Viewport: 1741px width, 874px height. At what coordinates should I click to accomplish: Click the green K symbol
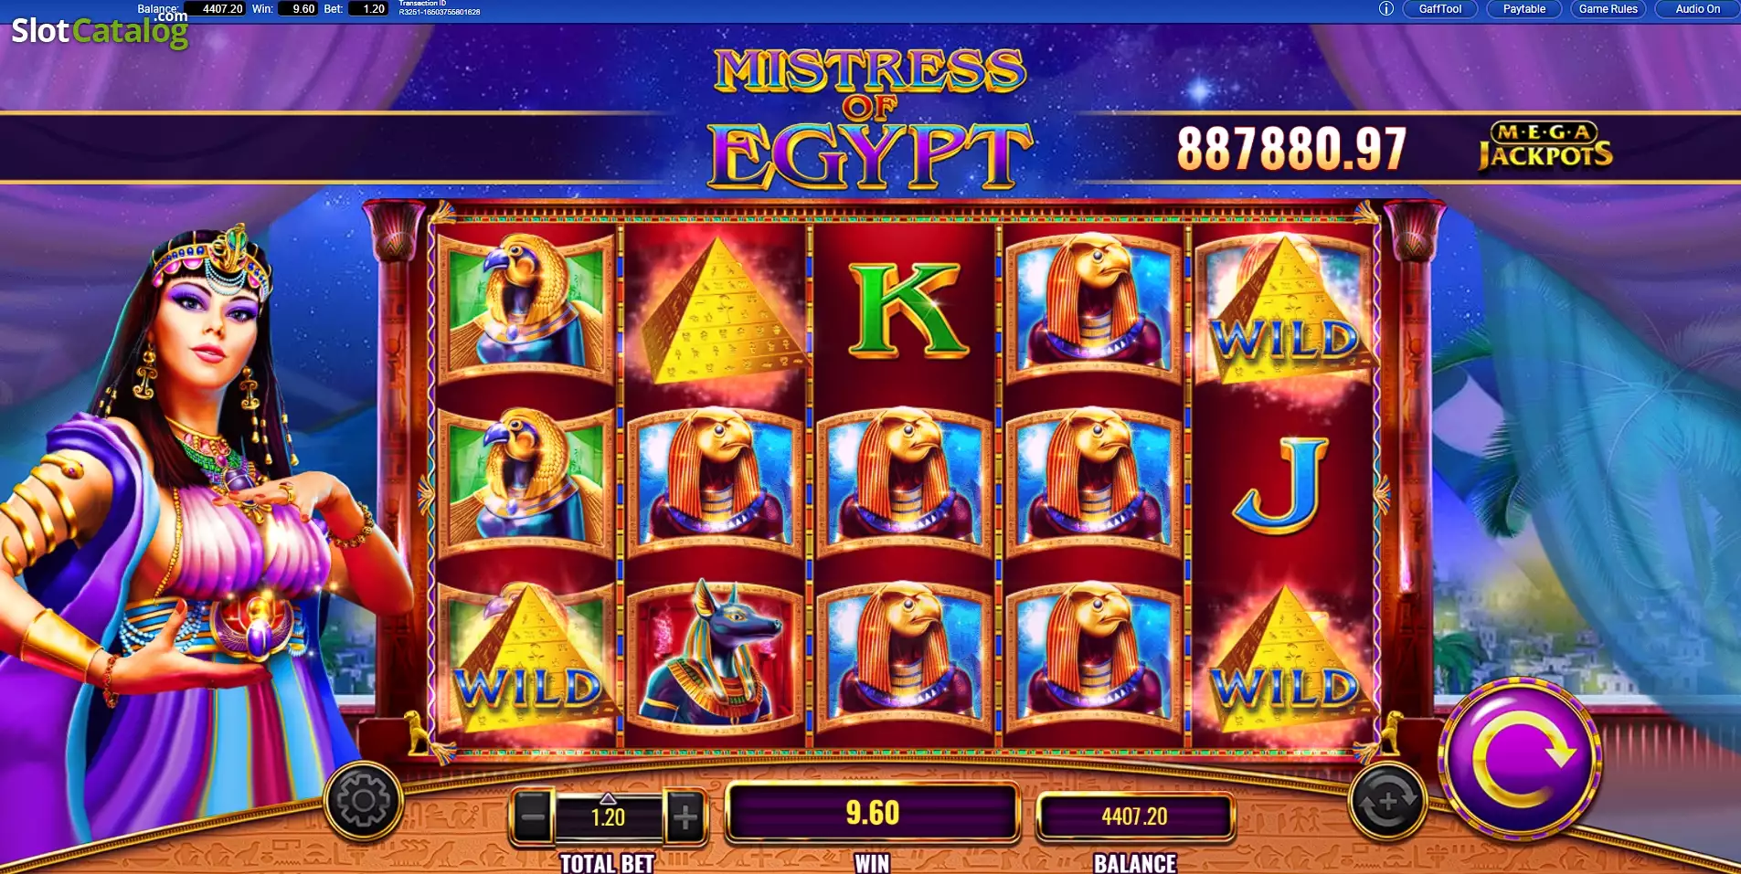905,309
